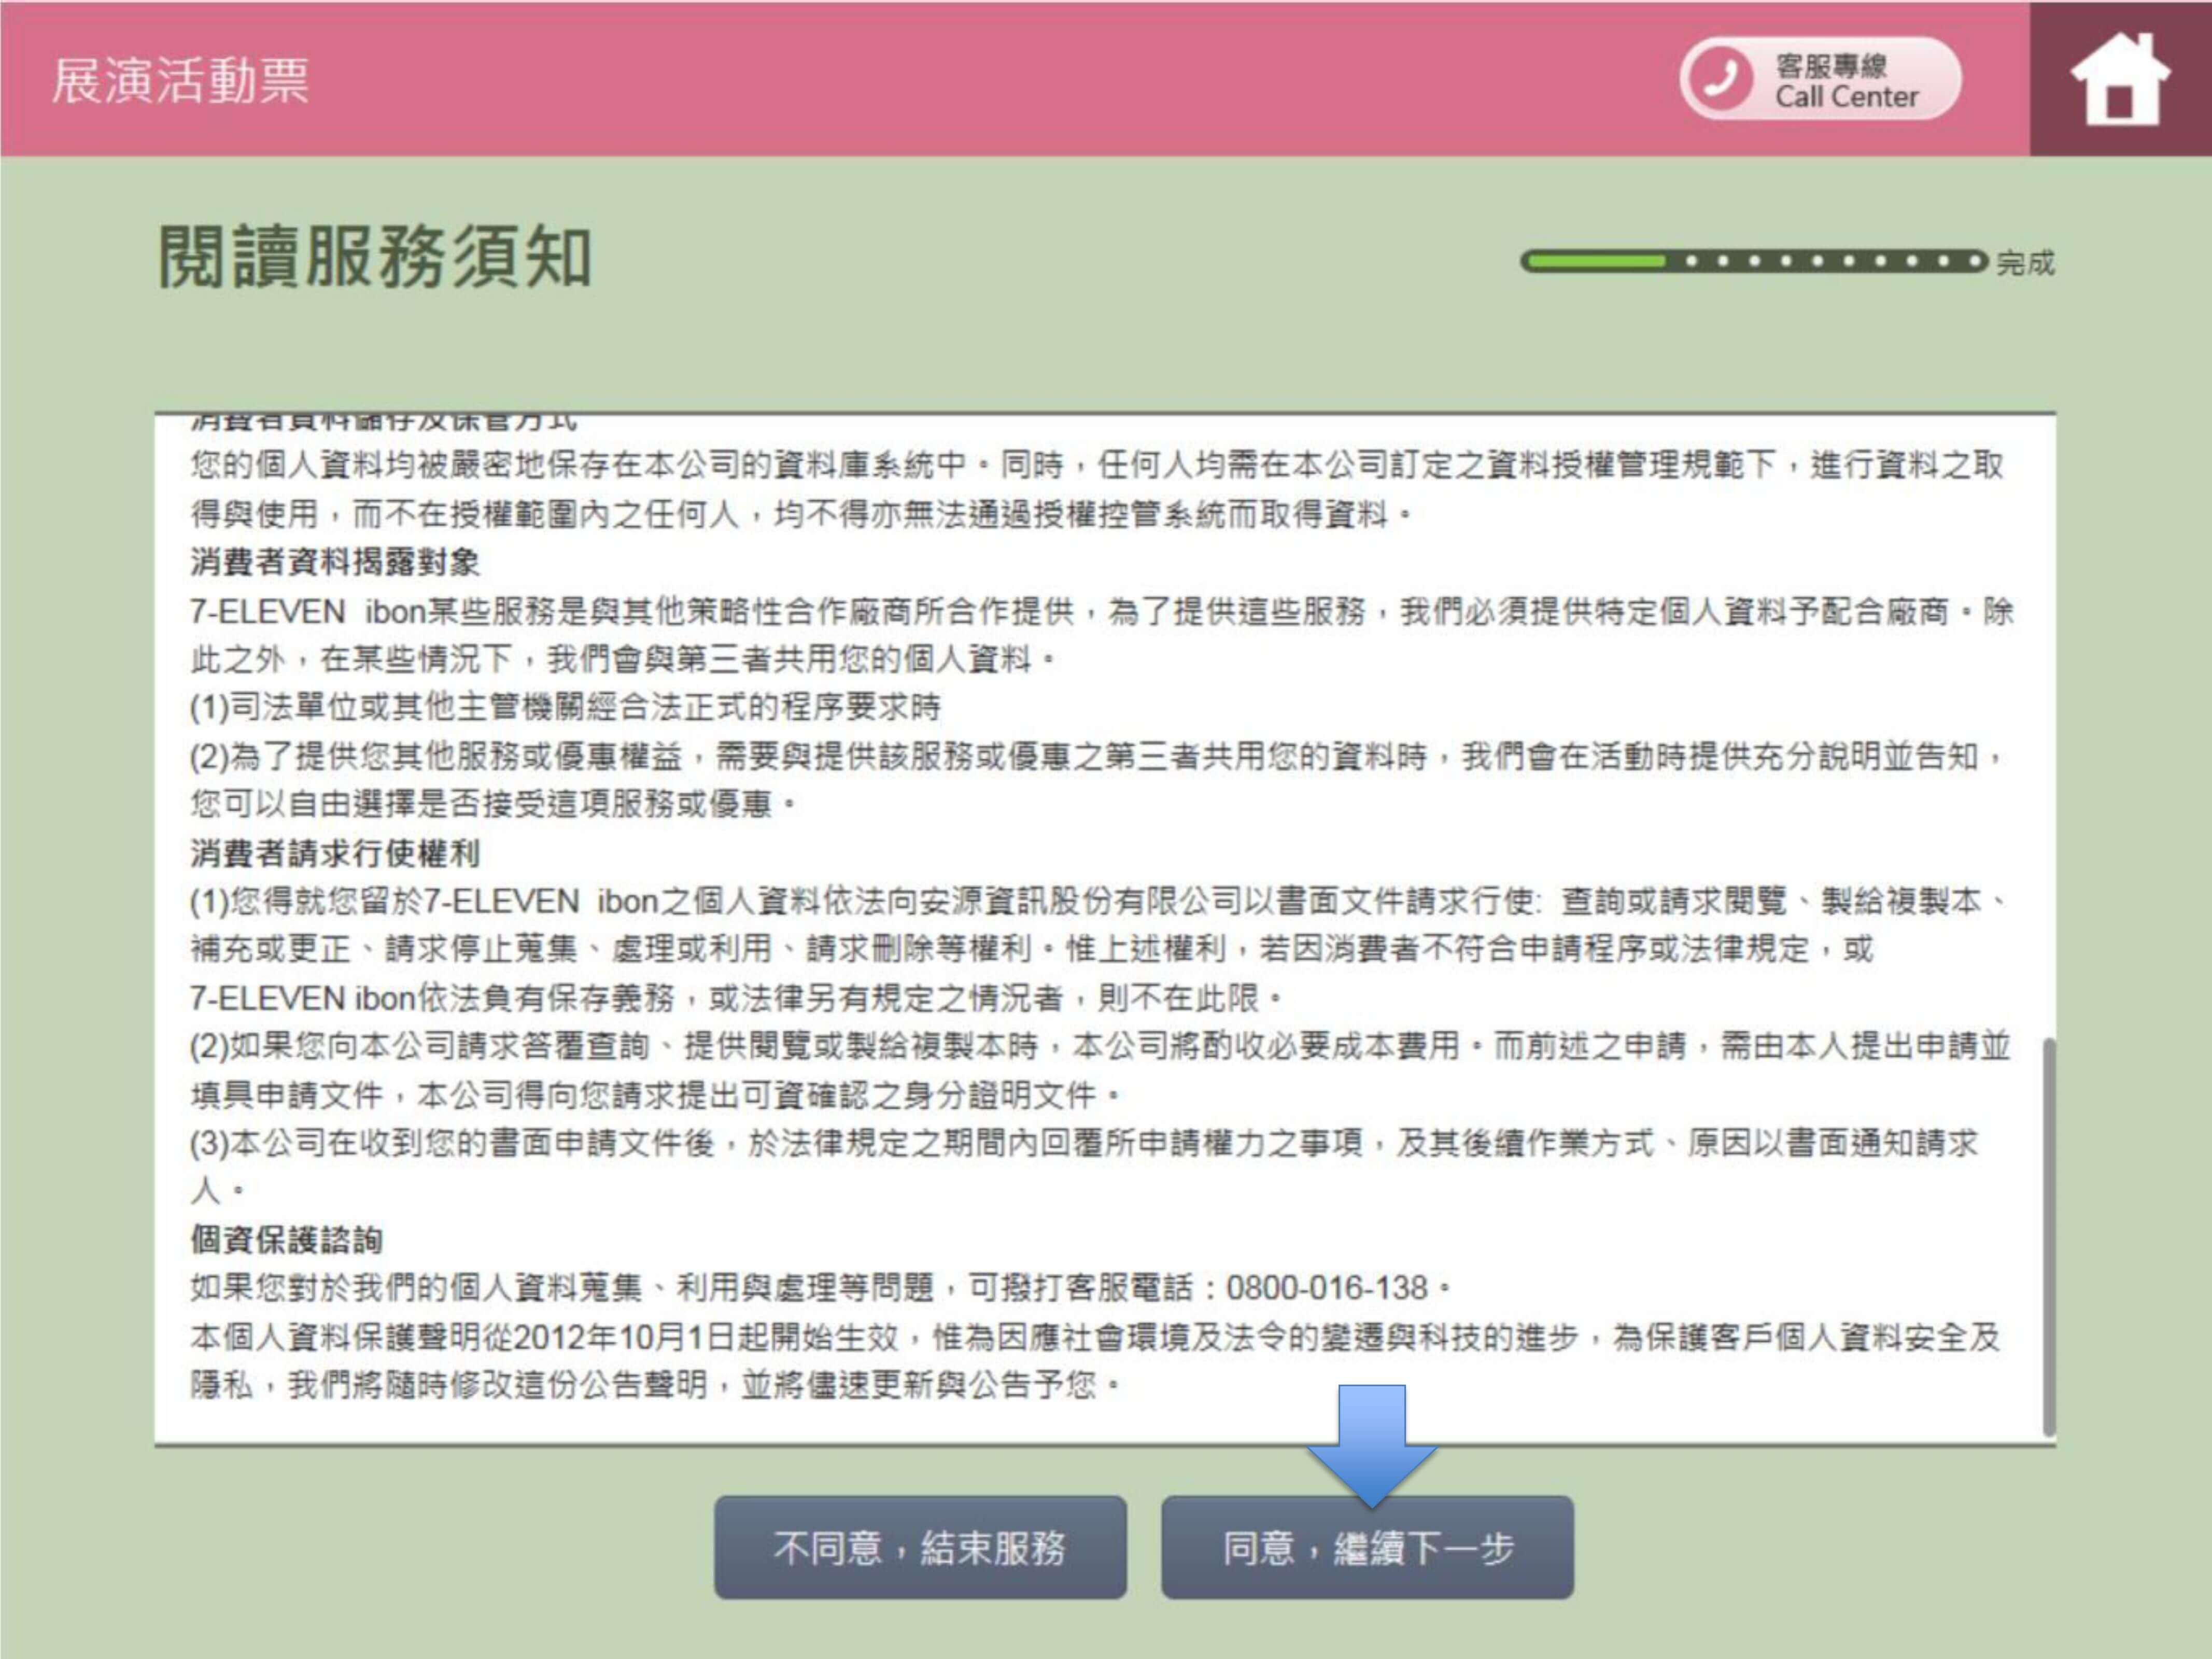
Task: Click the 閱讀服務須知 page heading
Action: tap(375, 257)
